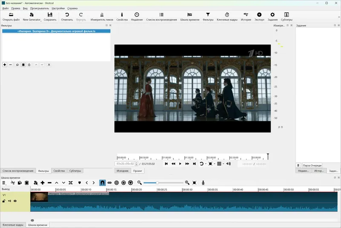Click Zoom timeline to fit icon
This screenshot has height=228, width=341.
194,182
